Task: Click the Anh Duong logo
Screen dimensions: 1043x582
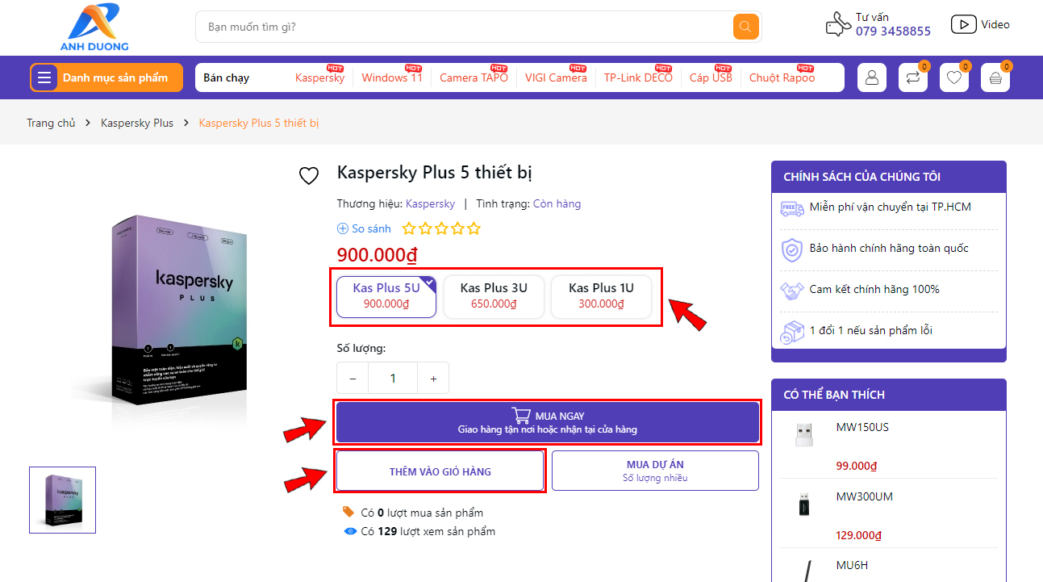Action: coord(94,27)
